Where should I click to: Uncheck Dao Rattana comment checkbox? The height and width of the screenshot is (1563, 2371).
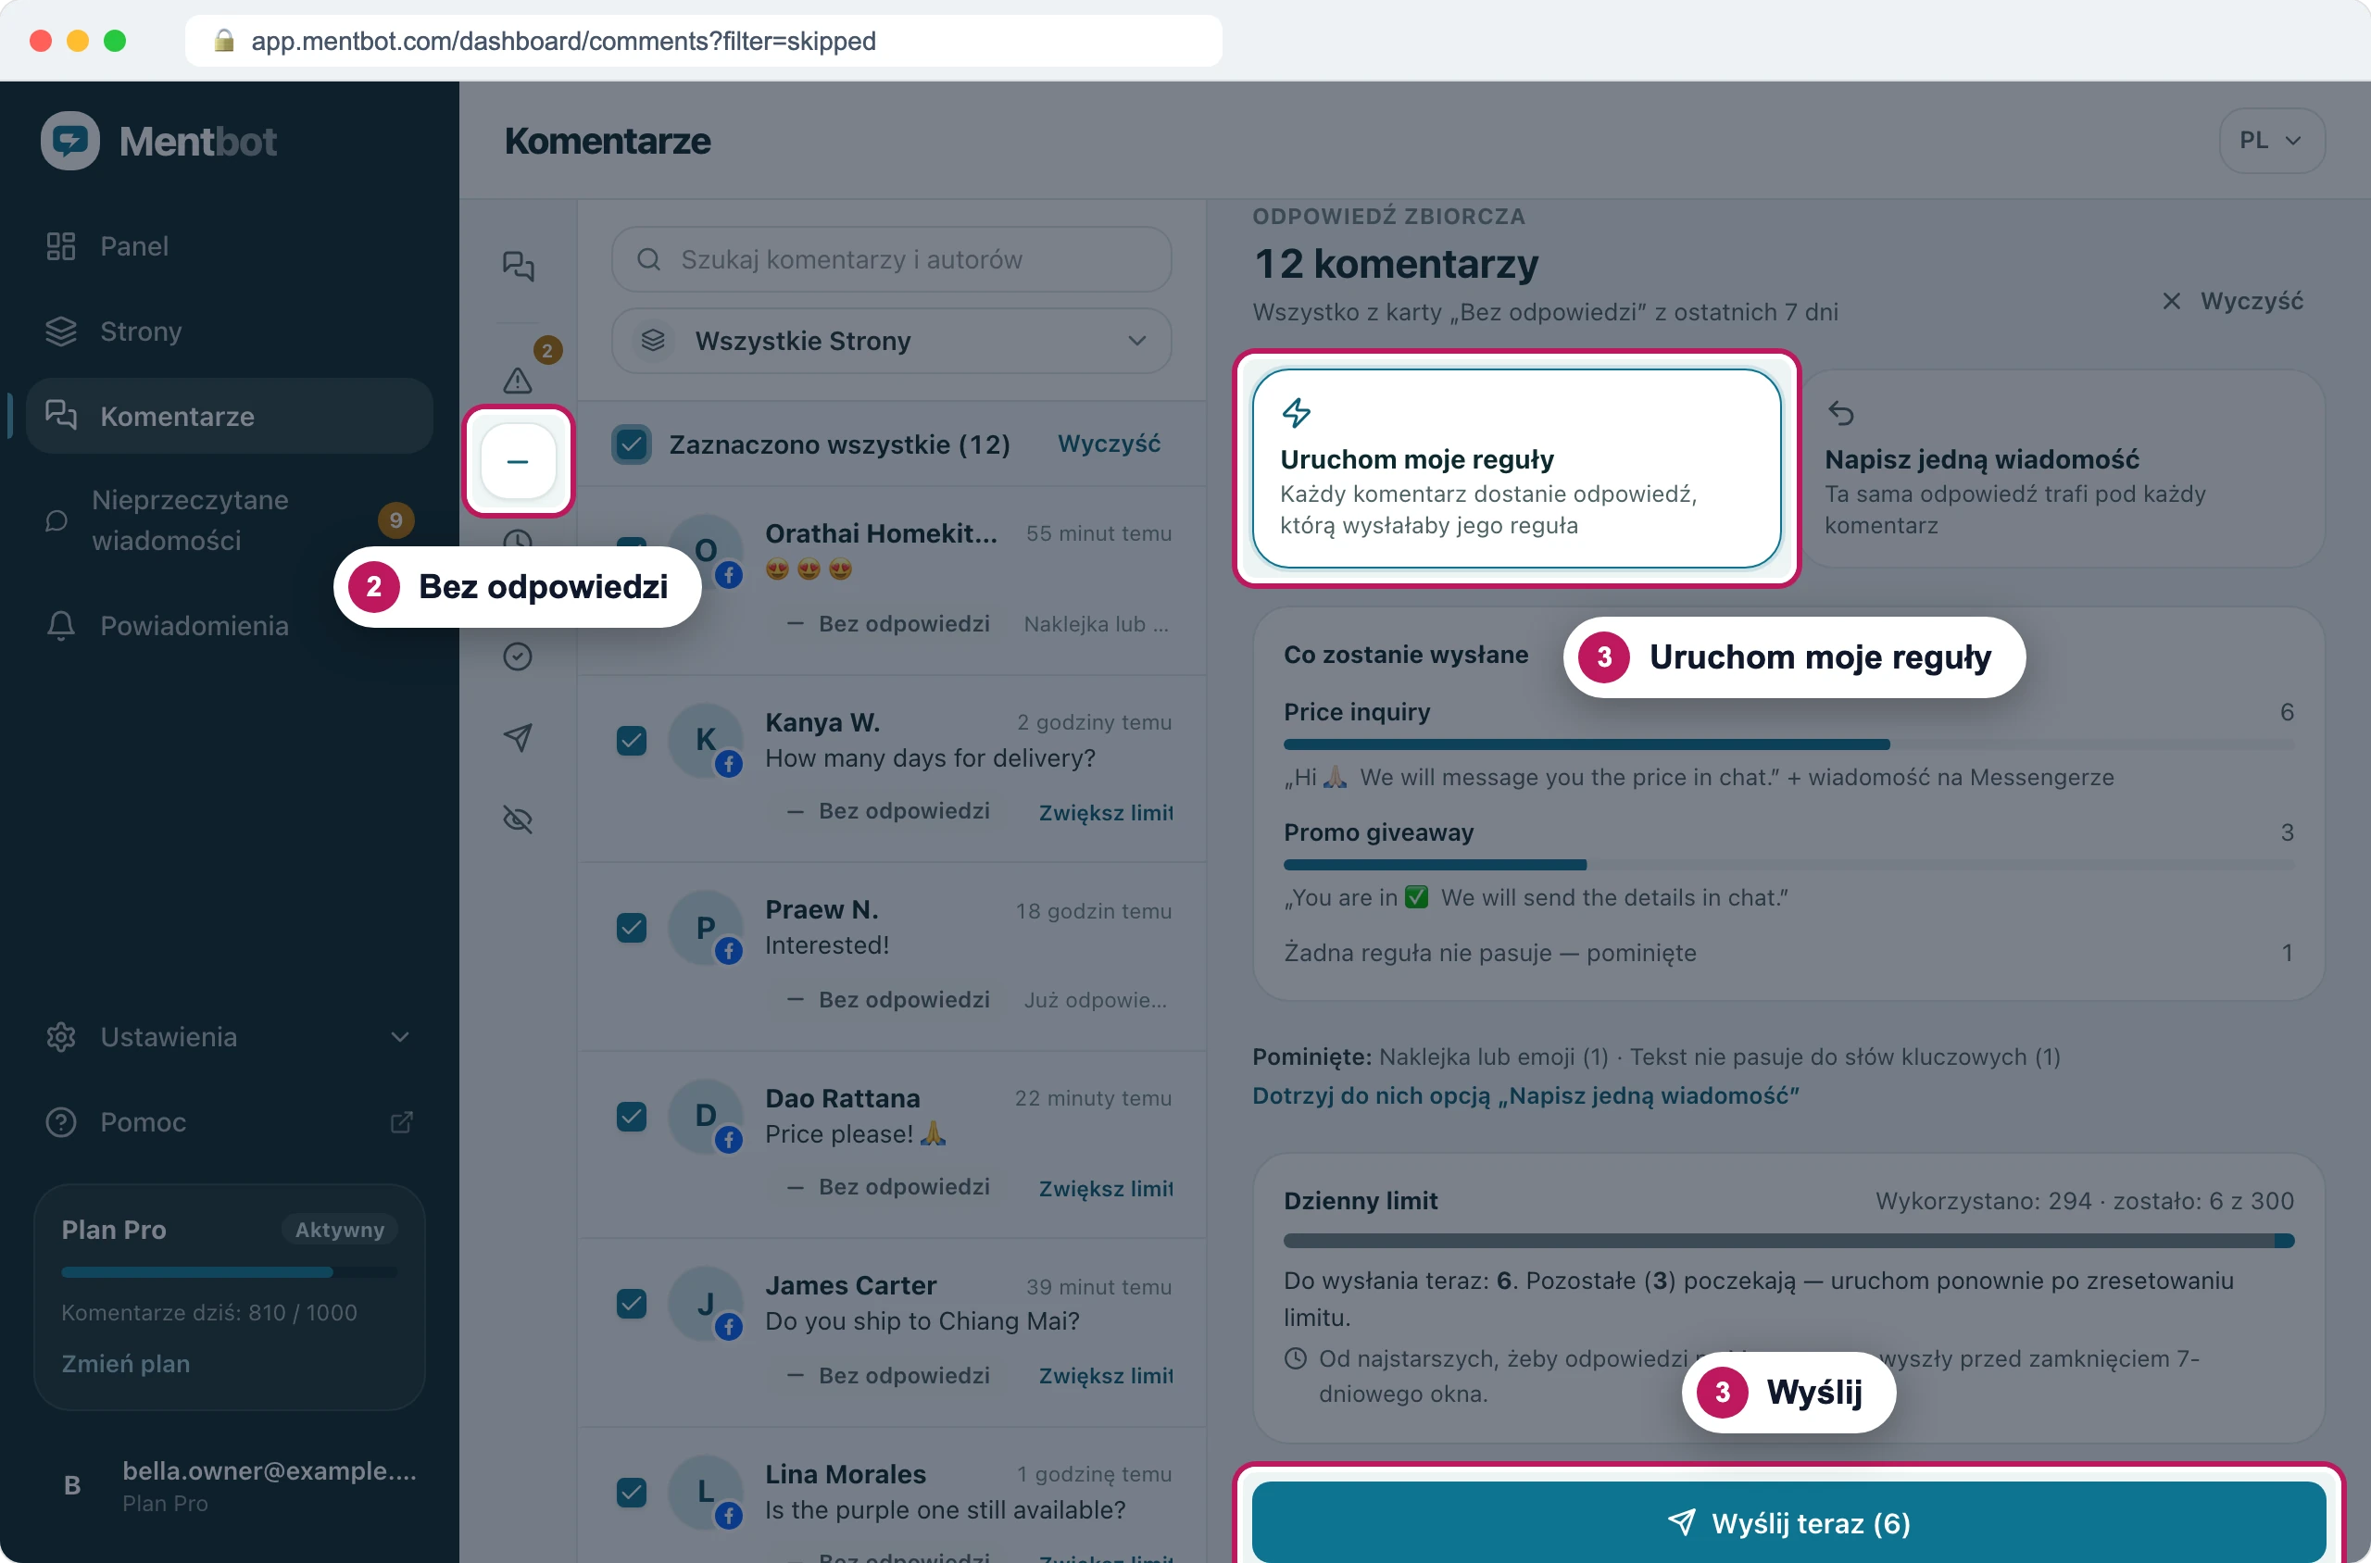pyautogui.click(x=631, y=1116)
